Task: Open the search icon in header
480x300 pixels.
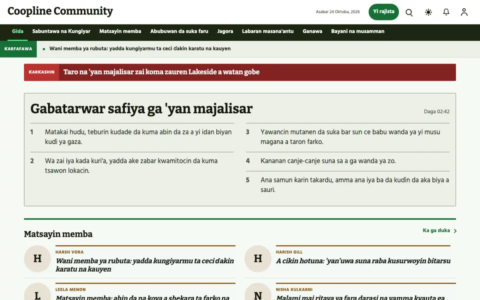Action: pos(409,12)
